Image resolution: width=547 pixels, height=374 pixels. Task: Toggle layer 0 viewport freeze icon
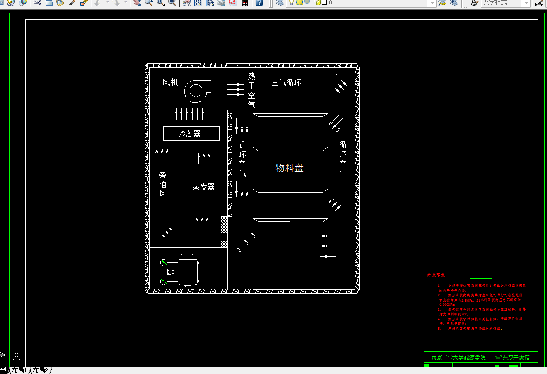point(307,2)
